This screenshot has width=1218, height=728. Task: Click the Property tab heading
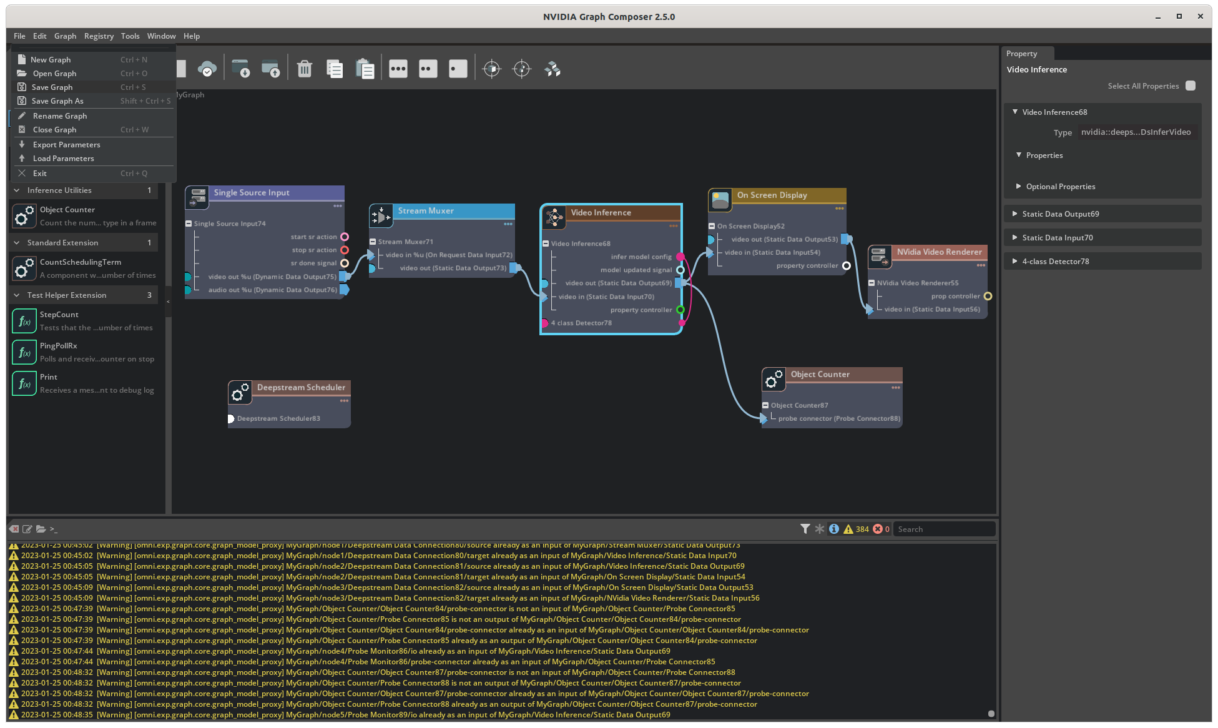1022,54
